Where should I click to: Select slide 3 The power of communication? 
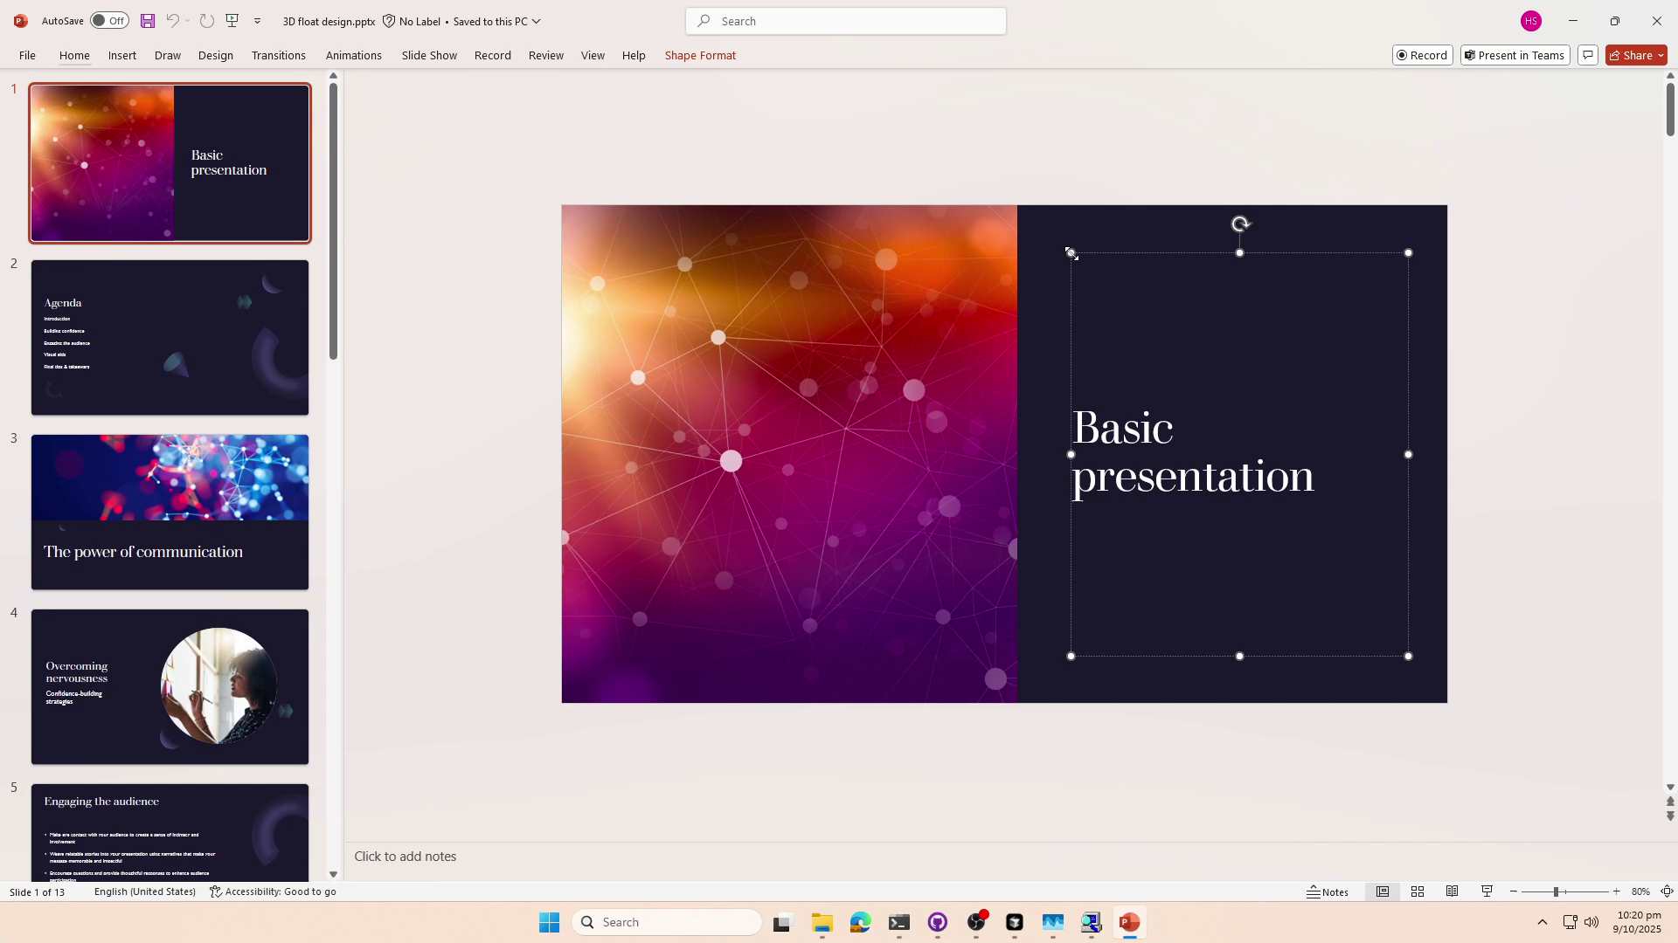(x=170, y=512)
